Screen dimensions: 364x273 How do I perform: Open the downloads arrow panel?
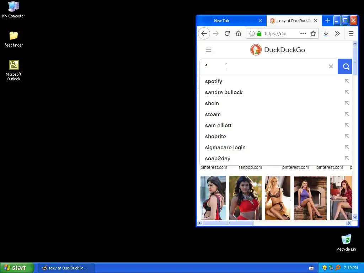point(326,33)
